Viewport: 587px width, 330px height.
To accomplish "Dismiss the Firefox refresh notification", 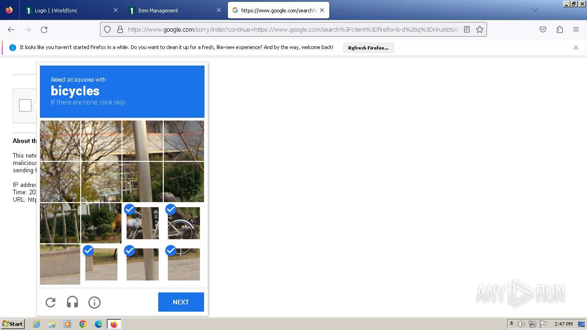I will [x=576, y=48].
